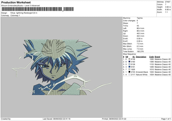Click the Width value 6.80 in
Image resolution: width=172 pixels, height=121 pixels.
(168, 10)
